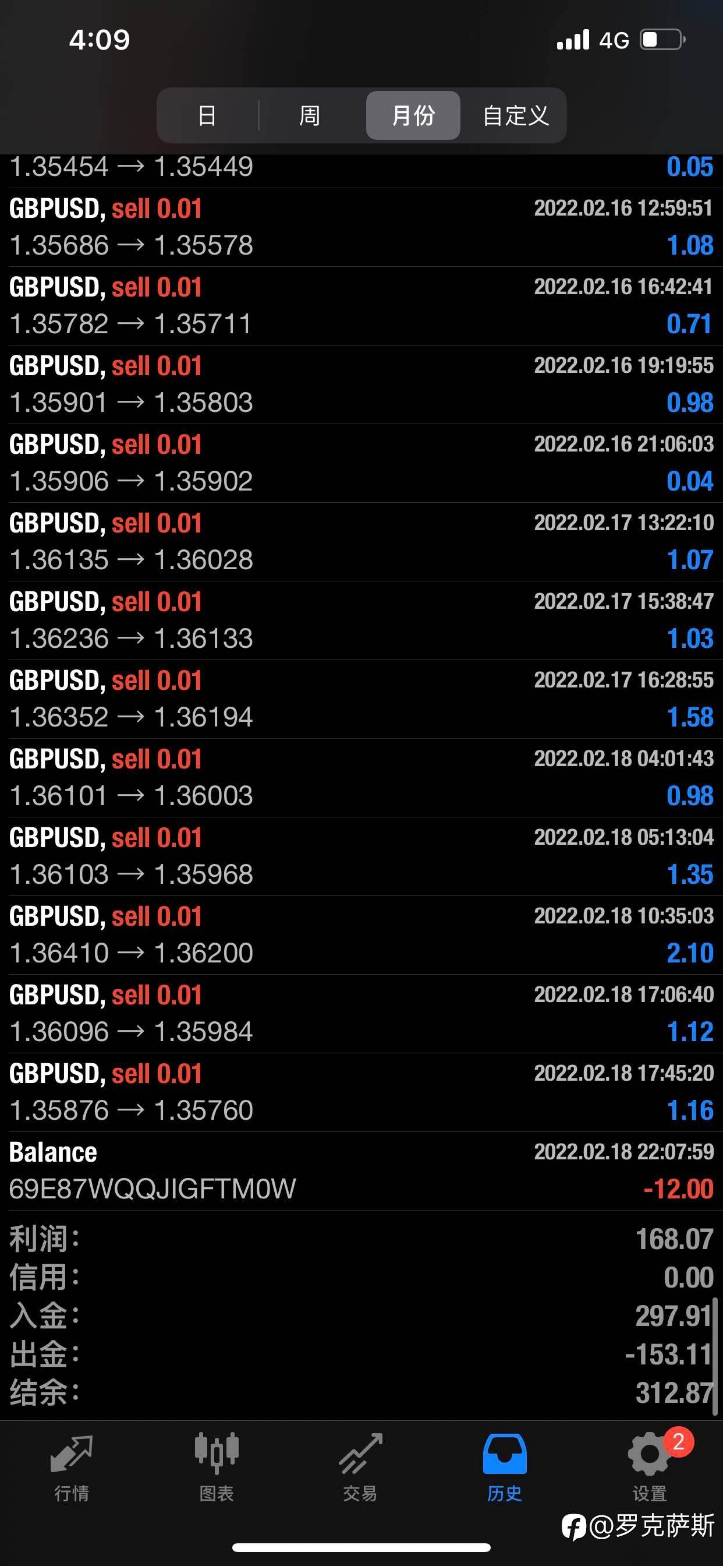
Task: Tap the 4:09 clock in status bar
Action: point(100,40)
